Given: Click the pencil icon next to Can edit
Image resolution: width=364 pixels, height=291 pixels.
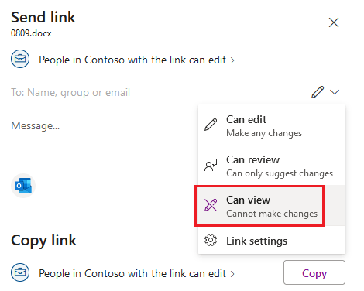Looking at the screenshot, I should (x=211, y=125).
